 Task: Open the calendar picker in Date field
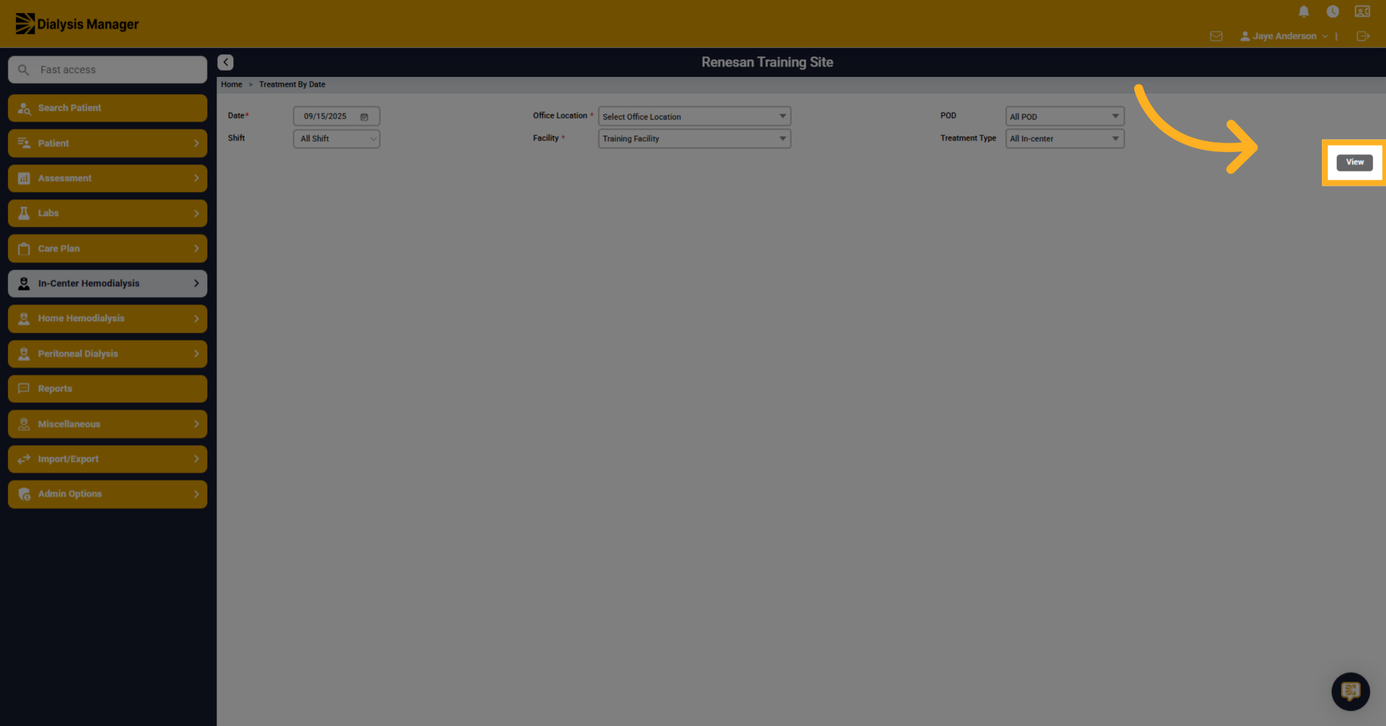[x=364, y=117]
